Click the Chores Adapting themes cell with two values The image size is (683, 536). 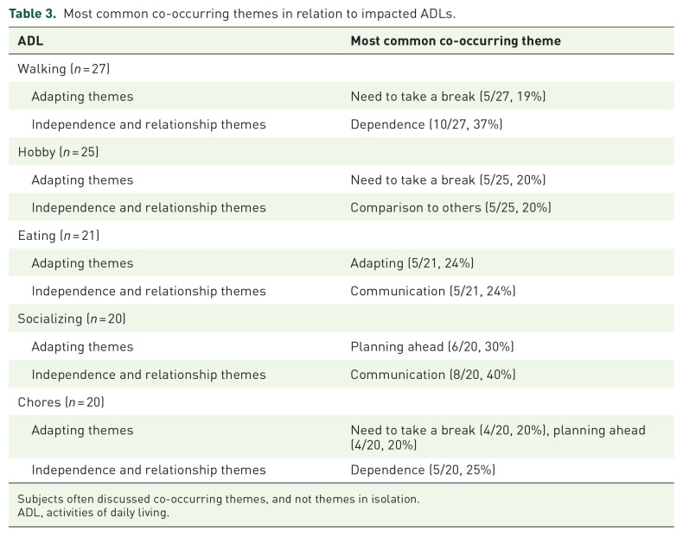498,438
